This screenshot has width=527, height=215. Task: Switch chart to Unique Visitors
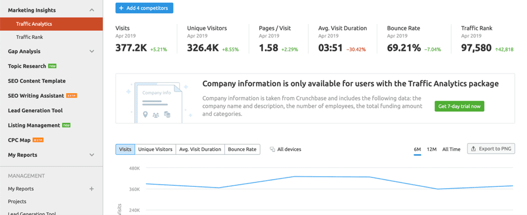155,149
